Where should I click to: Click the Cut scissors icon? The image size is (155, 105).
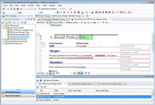(26, 9)
